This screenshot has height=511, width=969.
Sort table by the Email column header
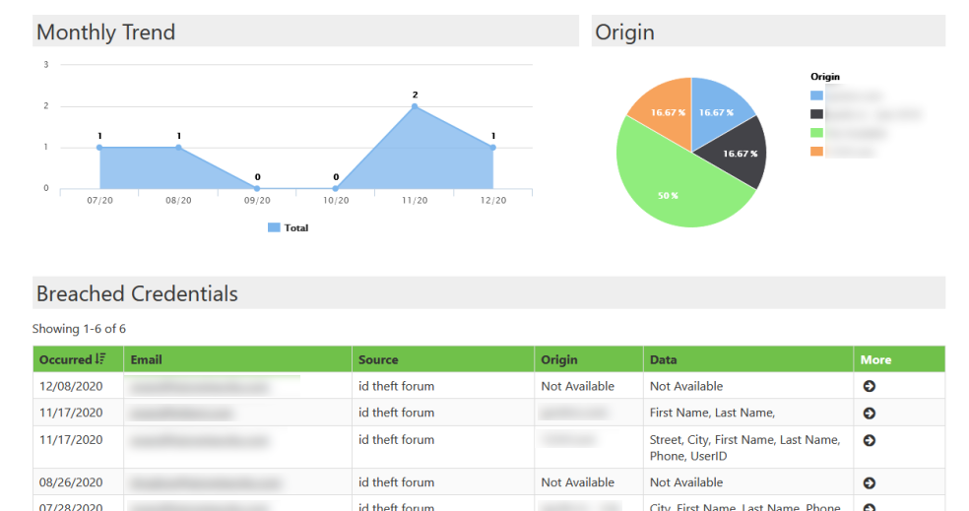146,359
